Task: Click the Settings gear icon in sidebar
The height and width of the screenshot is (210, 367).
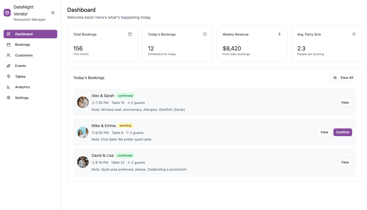Action: pyautogui.click(x=9, y=98)
